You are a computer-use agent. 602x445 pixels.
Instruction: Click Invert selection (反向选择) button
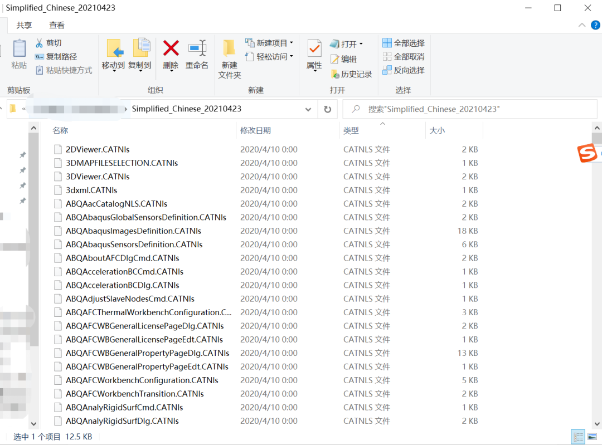click(x=403, y=70)
